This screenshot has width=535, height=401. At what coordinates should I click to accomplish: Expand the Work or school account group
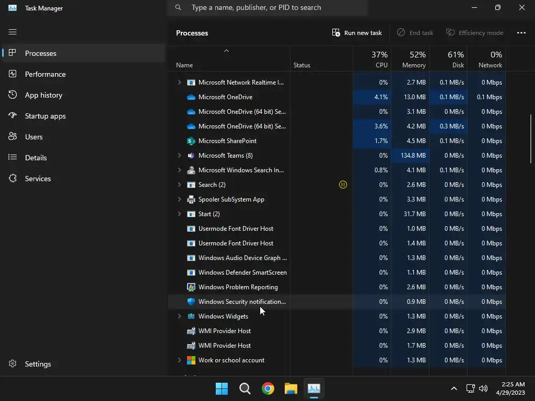tap(179, 360)
